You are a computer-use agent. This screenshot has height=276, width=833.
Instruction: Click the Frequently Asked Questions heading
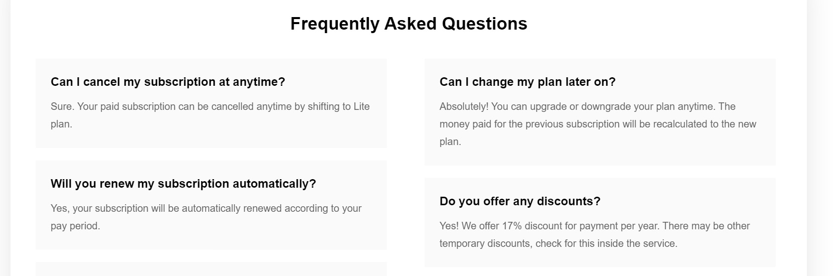[408, 24]
